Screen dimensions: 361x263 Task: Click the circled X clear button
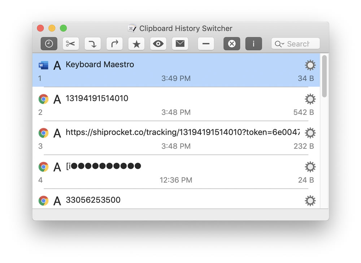pos(232,44)
